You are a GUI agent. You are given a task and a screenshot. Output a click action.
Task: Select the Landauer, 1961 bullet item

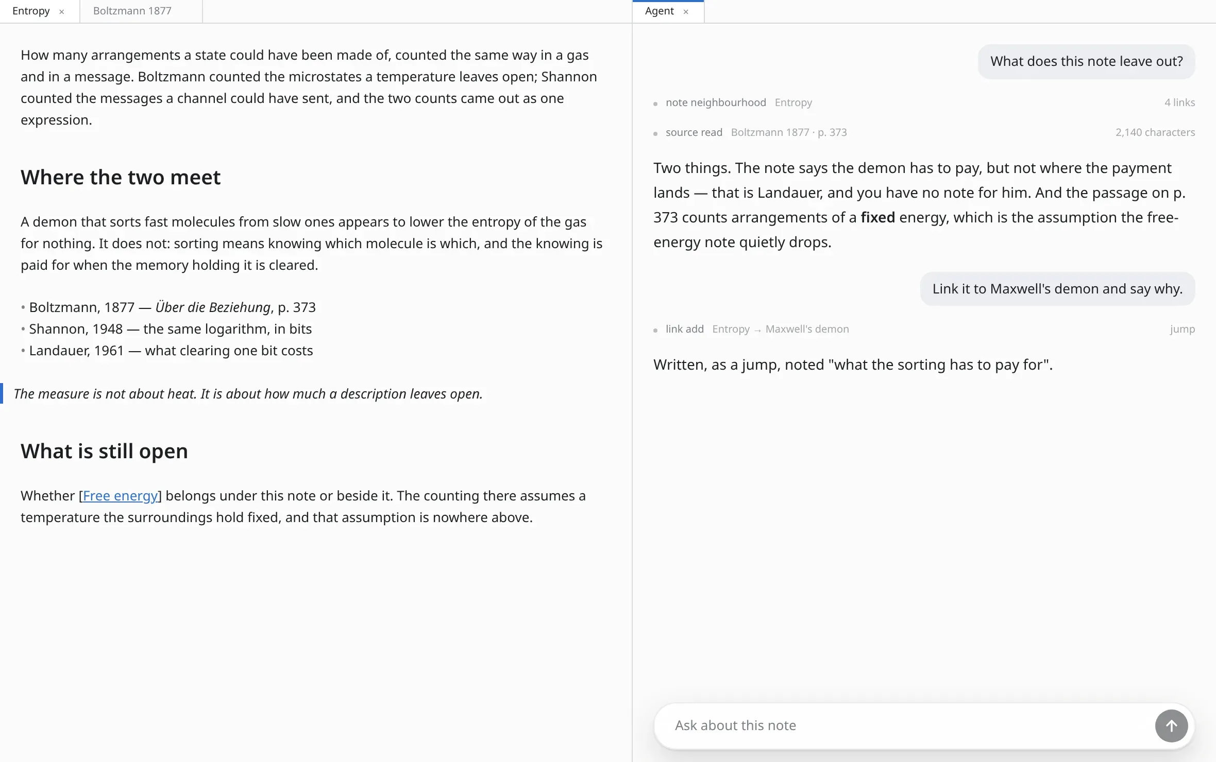tap(171, 351)
